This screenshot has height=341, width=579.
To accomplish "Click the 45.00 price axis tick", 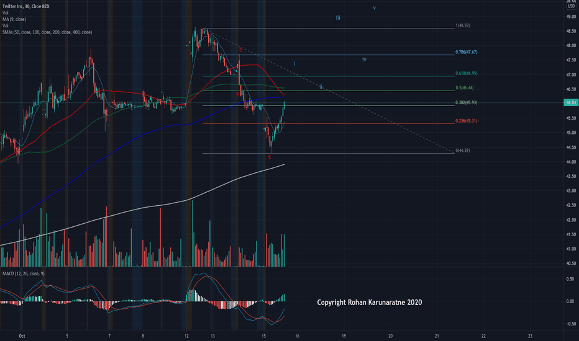I will click(571, 133).
